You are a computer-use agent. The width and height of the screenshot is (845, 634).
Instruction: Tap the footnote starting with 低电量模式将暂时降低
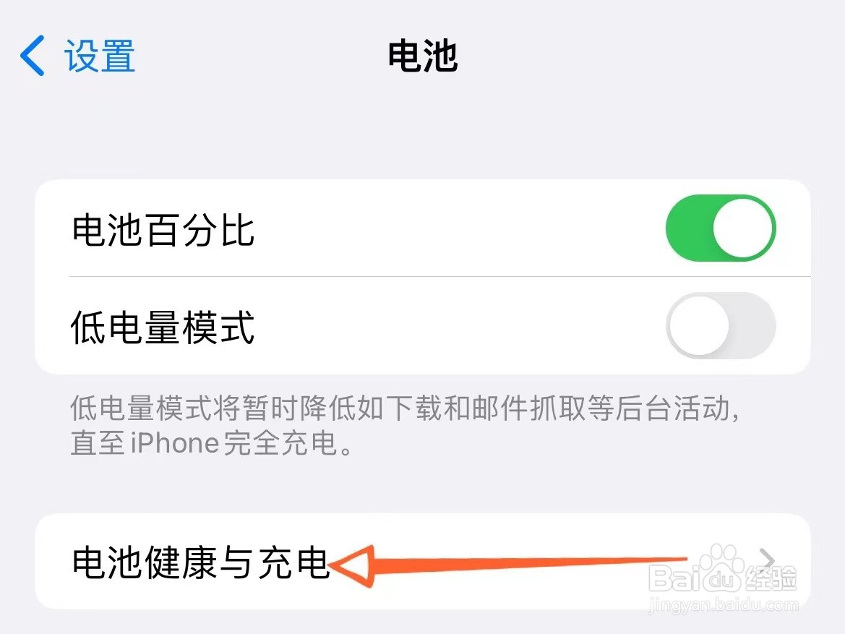[x=406, y=425]
